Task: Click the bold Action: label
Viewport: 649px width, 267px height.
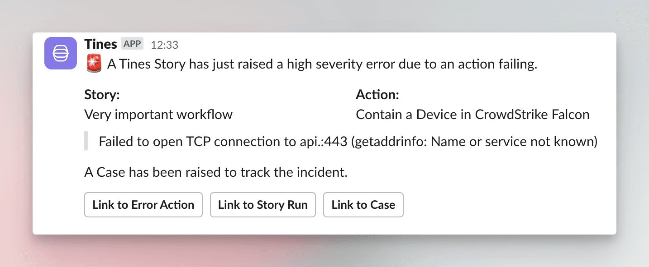Action: [x=377, y=95]
